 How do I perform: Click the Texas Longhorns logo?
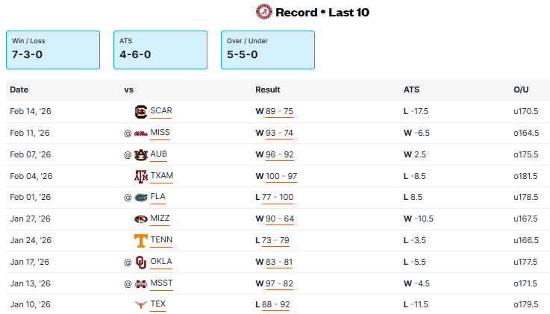[x=140, y=305]
